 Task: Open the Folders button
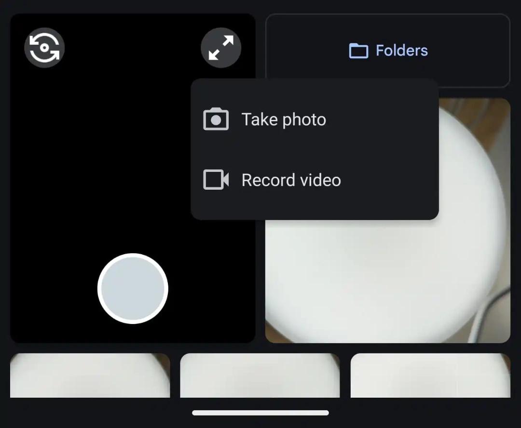coord(388,51)
